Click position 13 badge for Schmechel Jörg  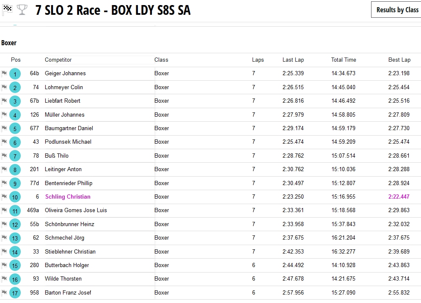coord(15,238)
